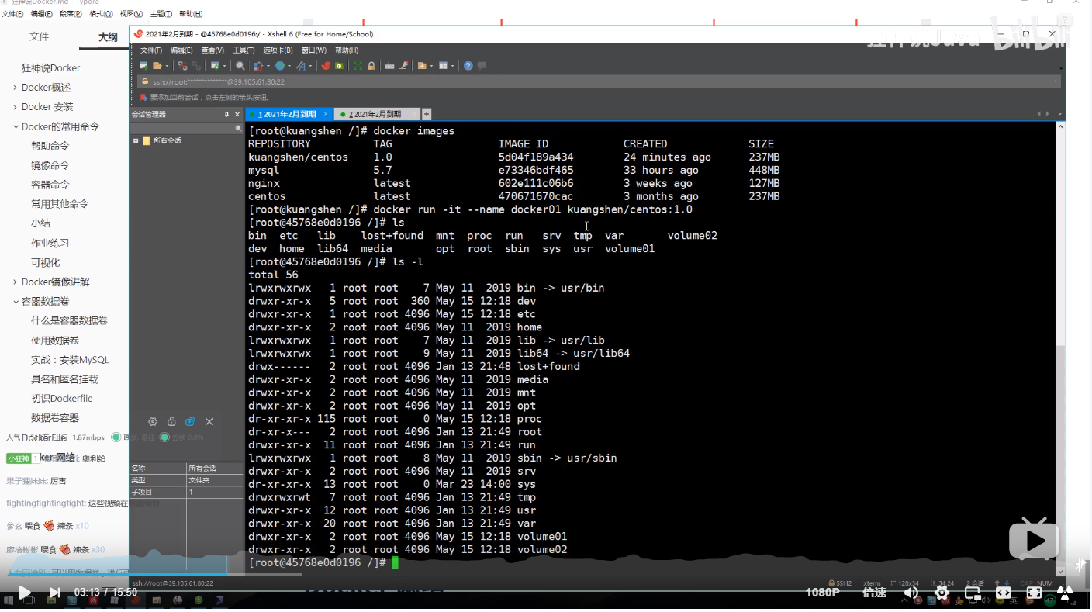Viewport: 1092px width, 612px height.
Task: Select Typora '大纲' sidebar tab
Action: (108, 36)
